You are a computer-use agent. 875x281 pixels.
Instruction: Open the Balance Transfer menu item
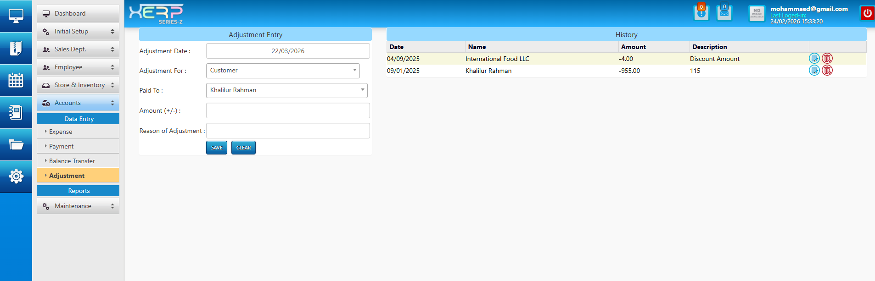pyautogui.click(x=72, y=161)
